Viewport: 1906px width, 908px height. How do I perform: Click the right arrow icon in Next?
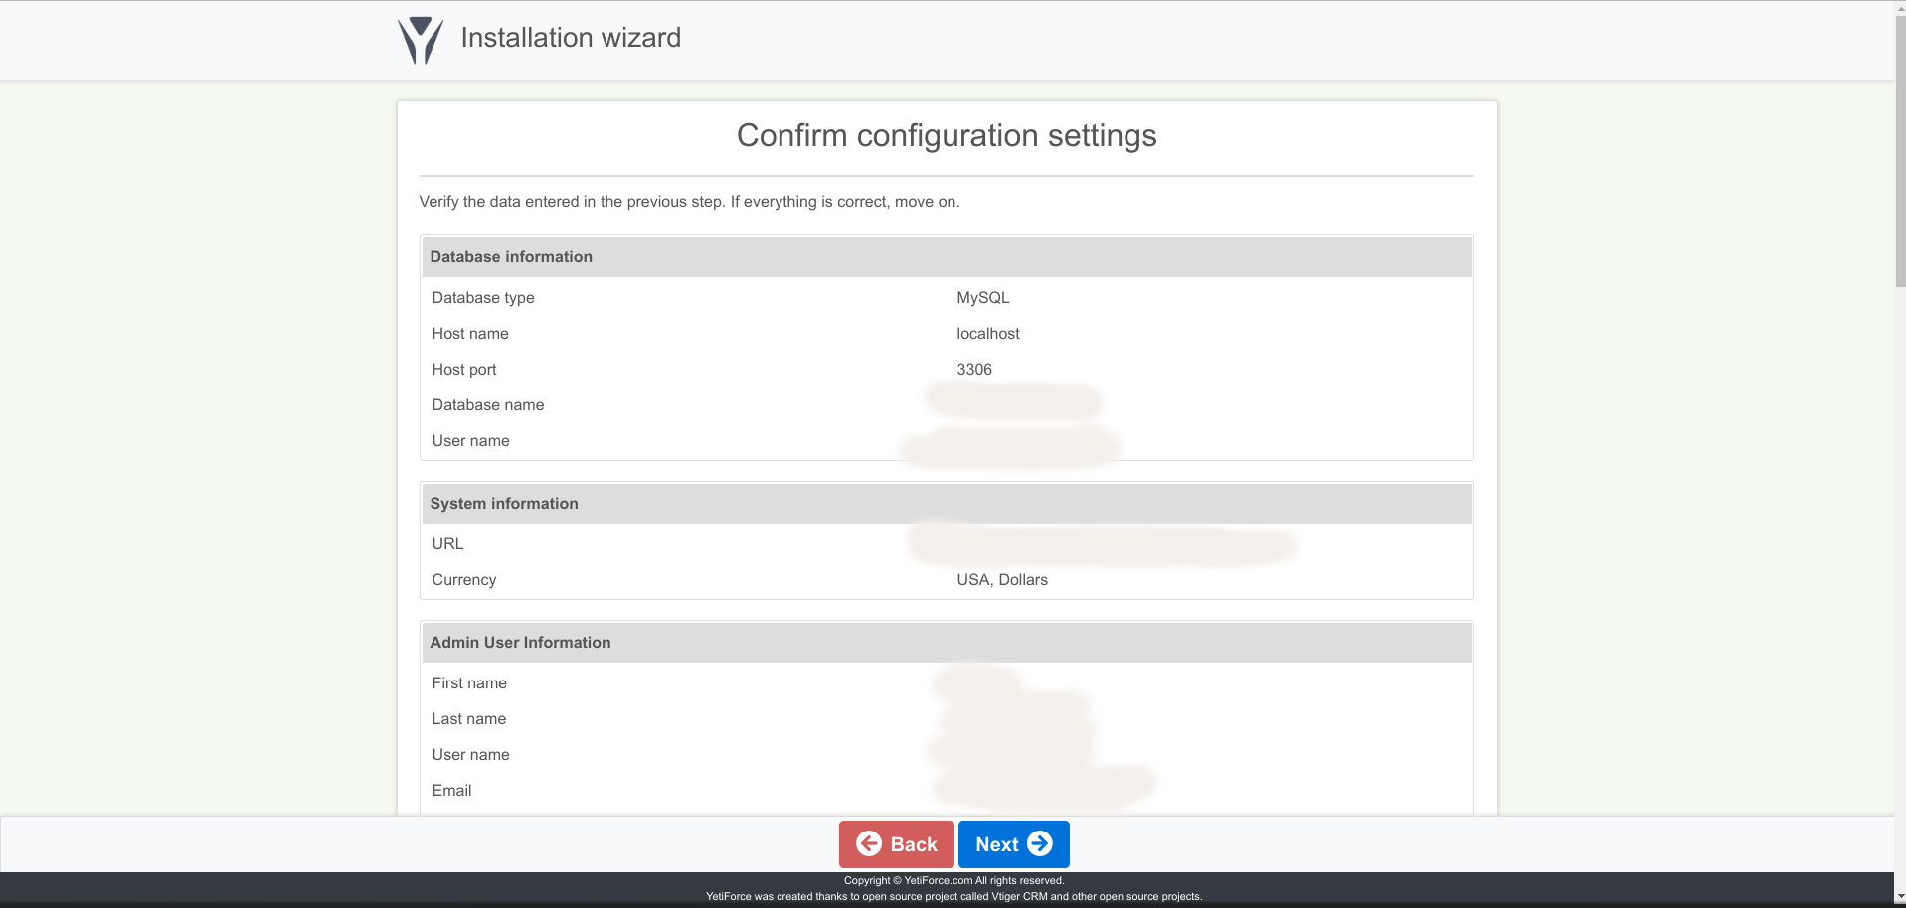tap(1040, 843)
